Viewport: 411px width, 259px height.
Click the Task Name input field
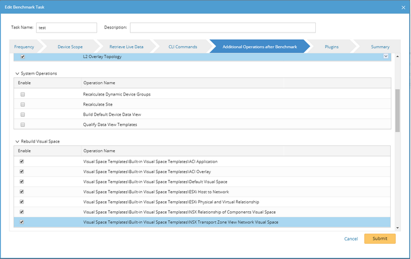coord(66,28)
